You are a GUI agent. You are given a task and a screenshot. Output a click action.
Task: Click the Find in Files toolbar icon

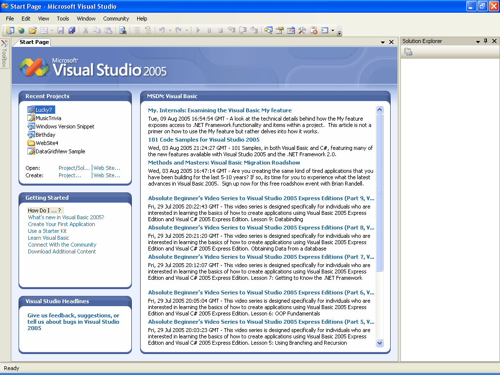pyautogui.click(x=123, y=30)
